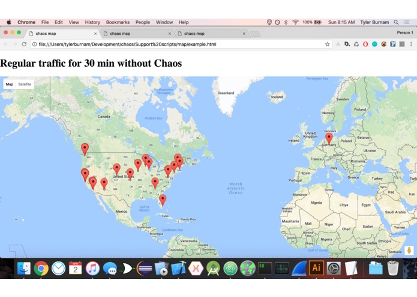The height and width of the screenshot is (297, 417).
Task: Open Chrome's three-dot menu
Action: coord(411,44)
